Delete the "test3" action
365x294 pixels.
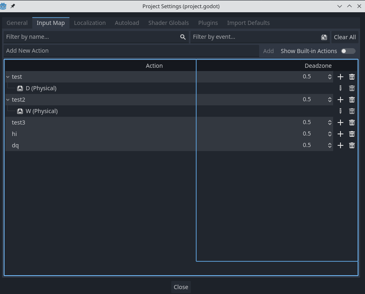(352, 122)
